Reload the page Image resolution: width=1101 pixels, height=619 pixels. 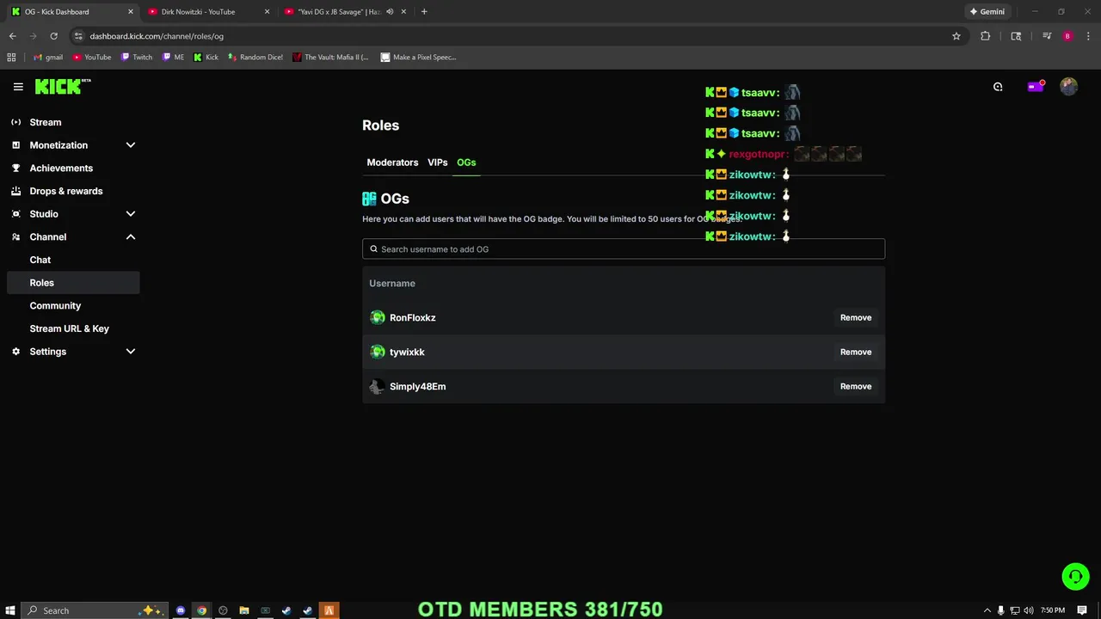53,36
